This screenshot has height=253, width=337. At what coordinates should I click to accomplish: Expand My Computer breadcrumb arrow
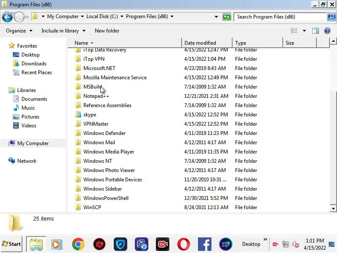point(82,16)
